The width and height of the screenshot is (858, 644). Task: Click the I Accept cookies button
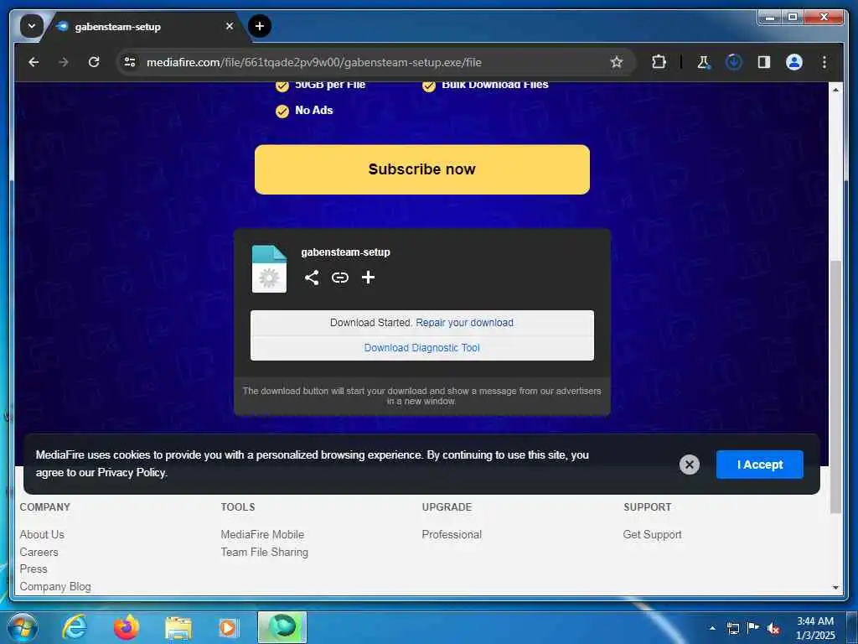click(x=759, y=465)
